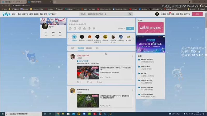Viewport: 207px width, 116px height.
Task: Open the more-options menu on second post
Action: tap(133, 90)
